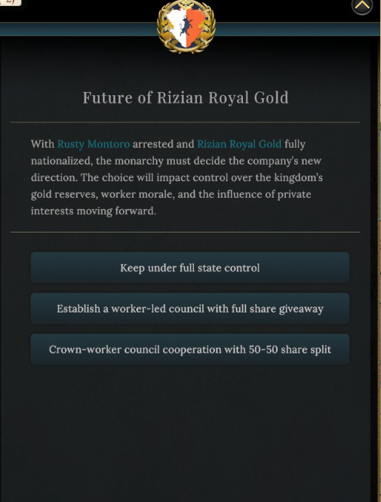Click the divider line above the choice buttons
The image size is (381, 502).
point(186,232)
